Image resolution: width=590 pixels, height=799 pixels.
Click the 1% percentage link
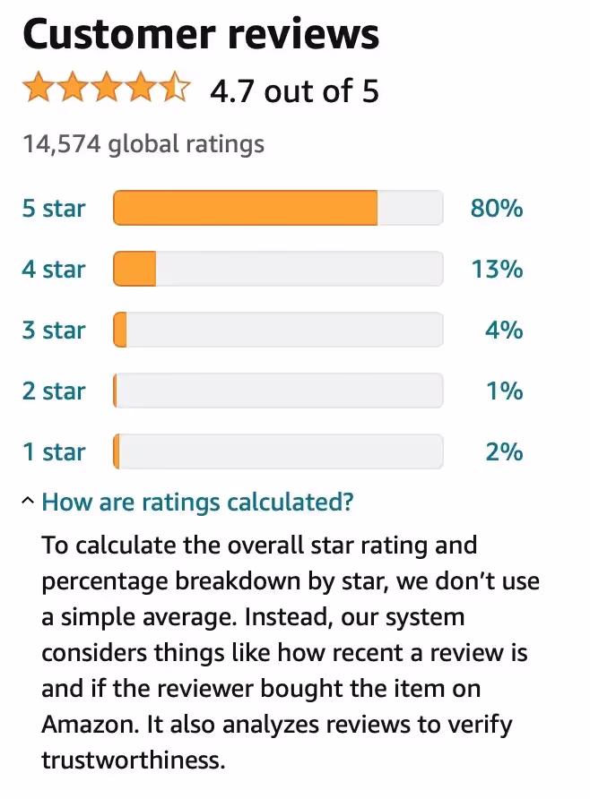(503, 391)
